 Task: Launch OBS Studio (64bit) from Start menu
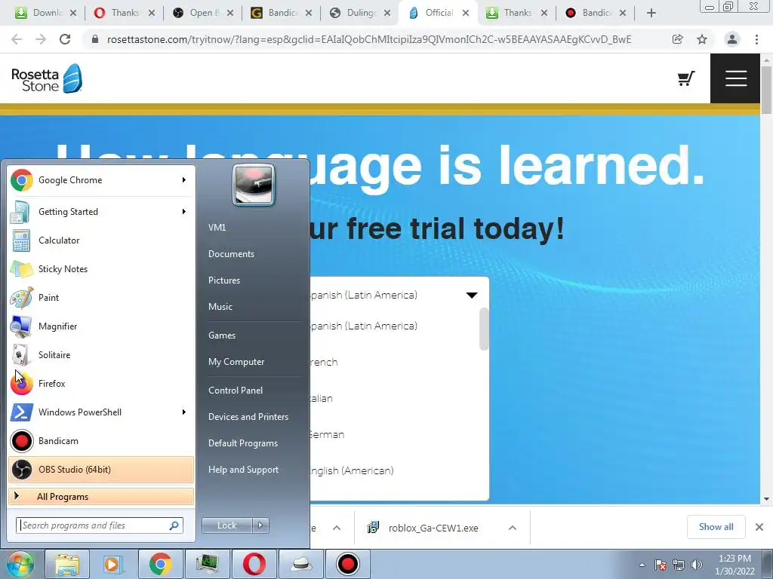point(101,469)
